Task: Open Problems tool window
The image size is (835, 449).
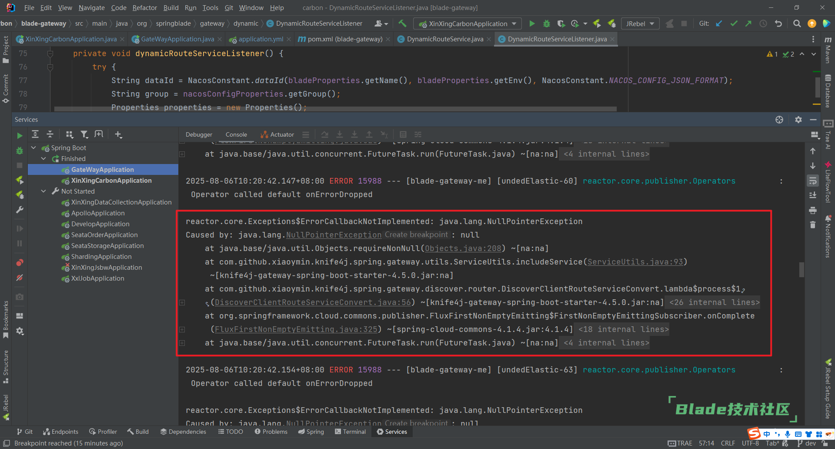Action: [x=271, y=432]
